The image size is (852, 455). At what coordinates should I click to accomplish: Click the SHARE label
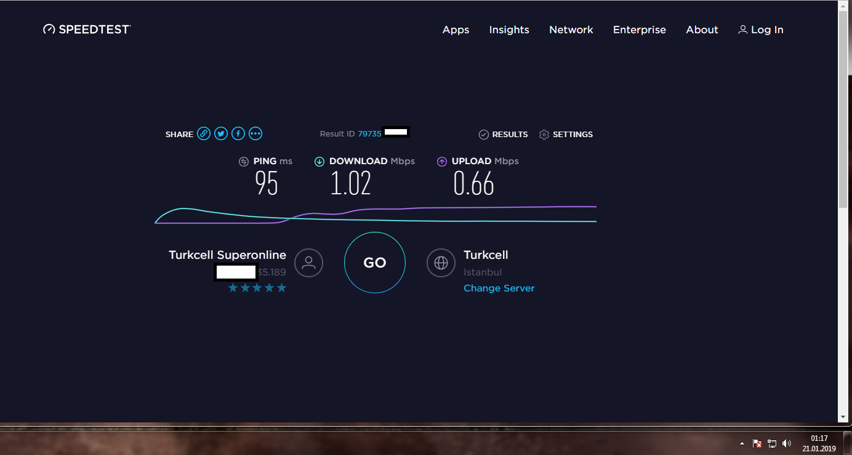(x=179, y=134)
